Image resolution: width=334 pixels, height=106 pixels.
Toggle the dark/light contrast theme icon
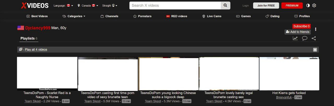tap(308, 5)
